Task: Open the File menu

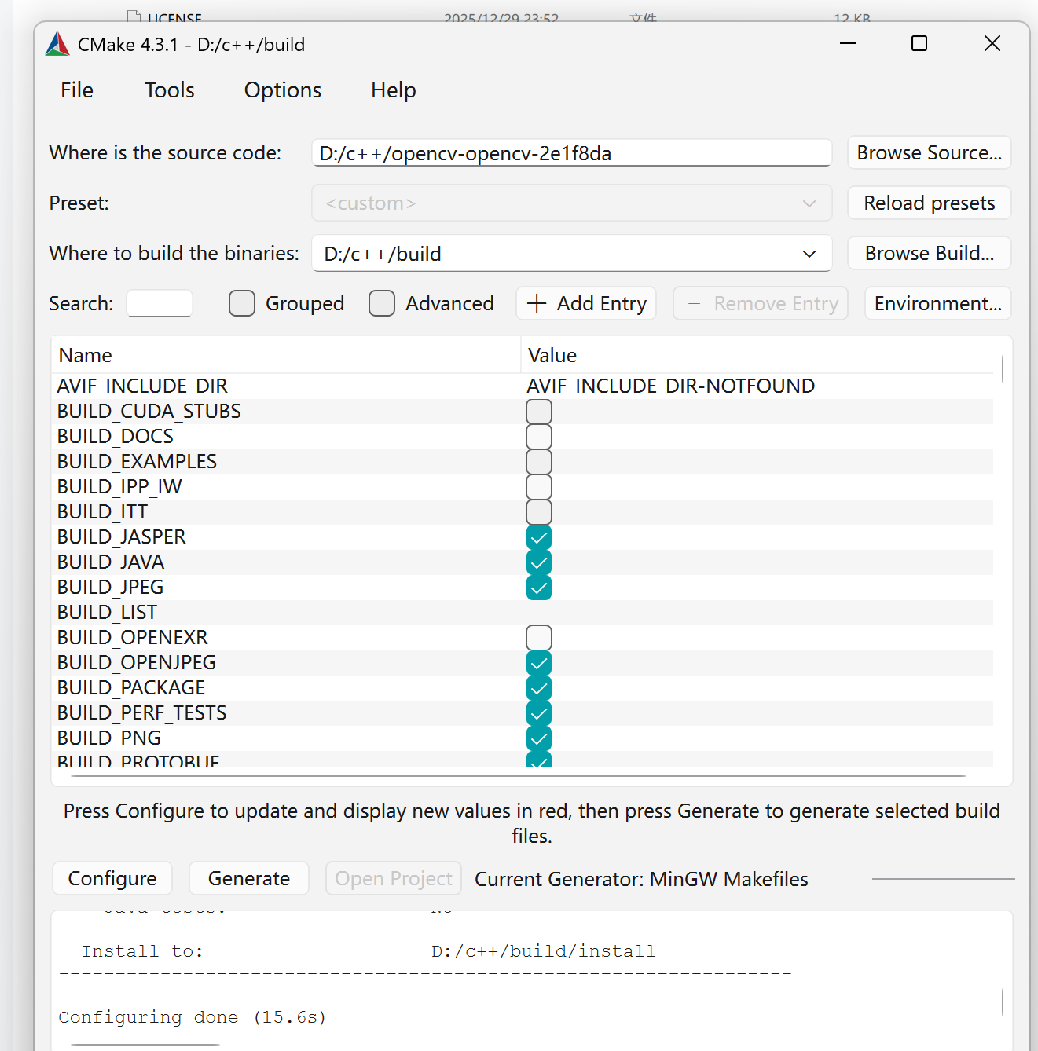Action: [77, 90]
